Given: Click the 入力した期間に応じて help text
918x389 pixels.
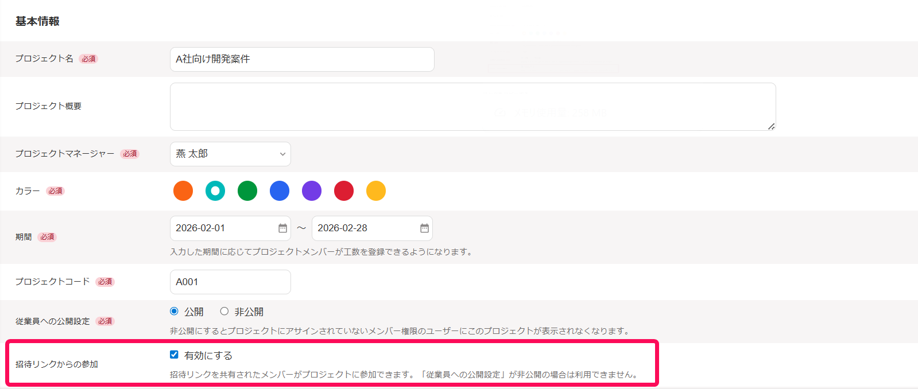Looking at the screenshot, I should (x=322, y=252).
